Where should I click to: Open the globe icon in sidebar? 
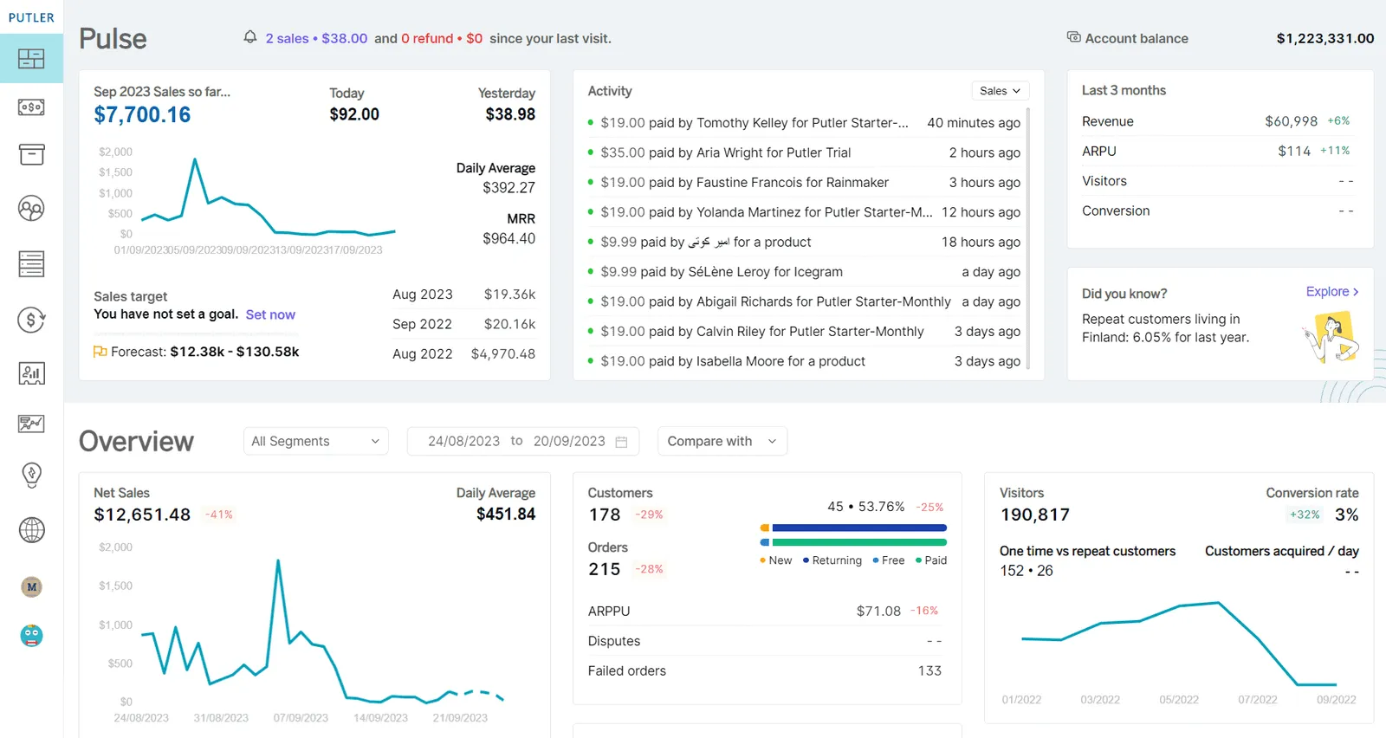(x=31, y=529)
